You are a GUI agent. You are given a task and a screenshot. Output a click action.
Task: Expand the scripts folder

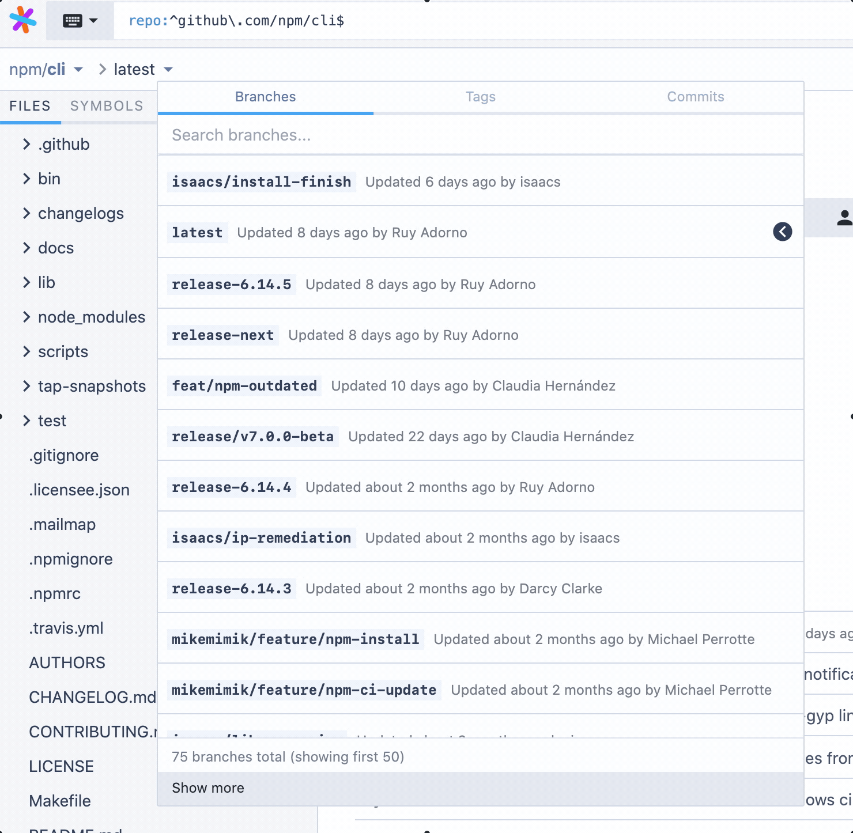(x=55, y=351)
